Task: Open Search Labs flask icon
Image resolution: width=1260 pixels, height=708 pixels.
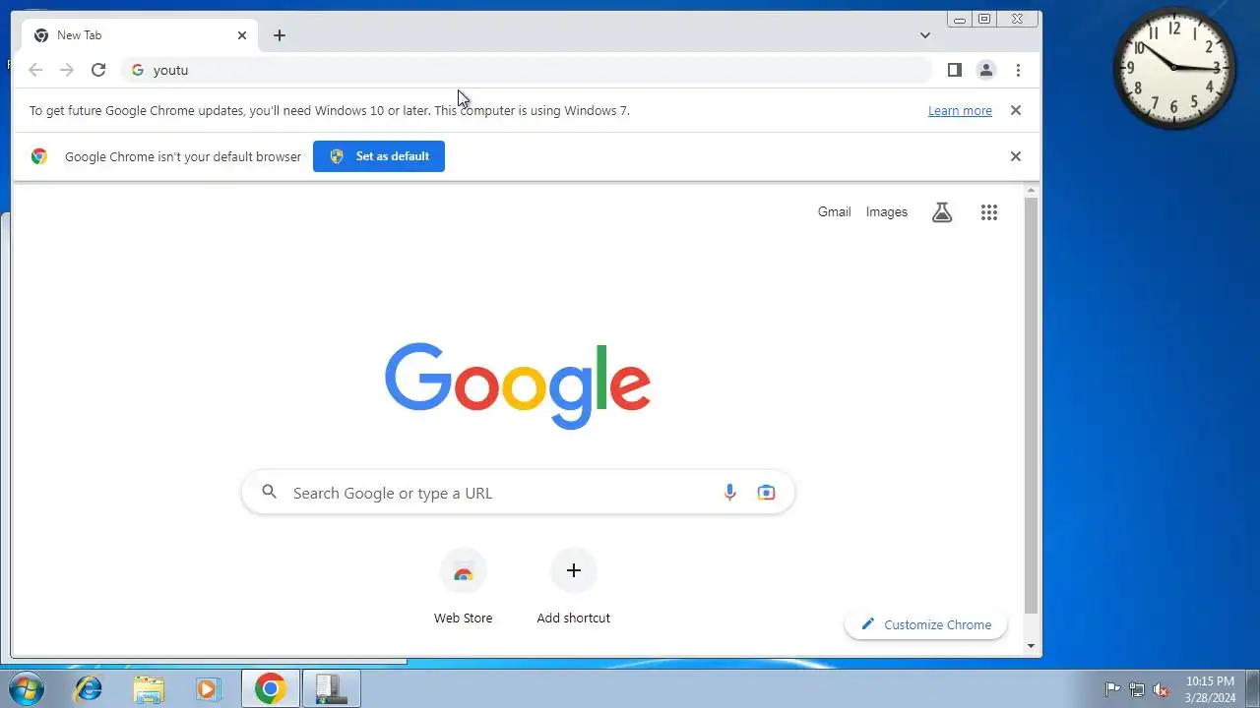Action: coord(942,212)
